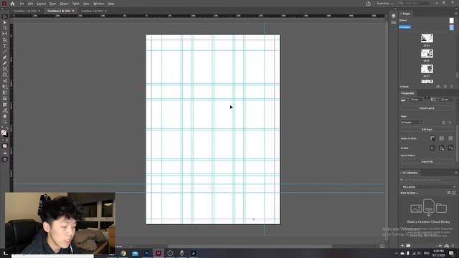Toggle Show Document Grid in Properties
This screenshot has width=459, height=258.
pyautogui.click(x=450, y=138)
